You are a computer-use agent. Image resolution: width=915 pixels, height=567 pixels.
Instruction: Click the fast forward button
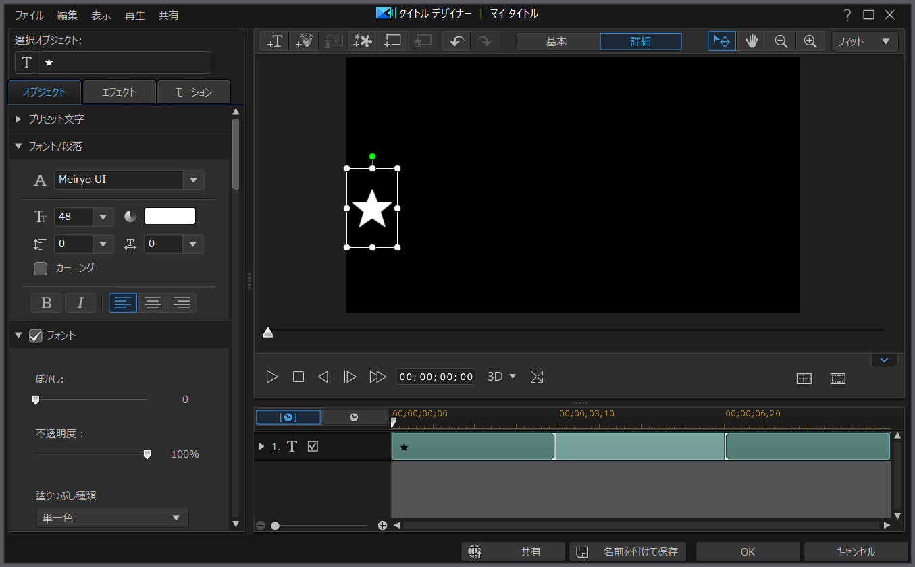(377, 377)
